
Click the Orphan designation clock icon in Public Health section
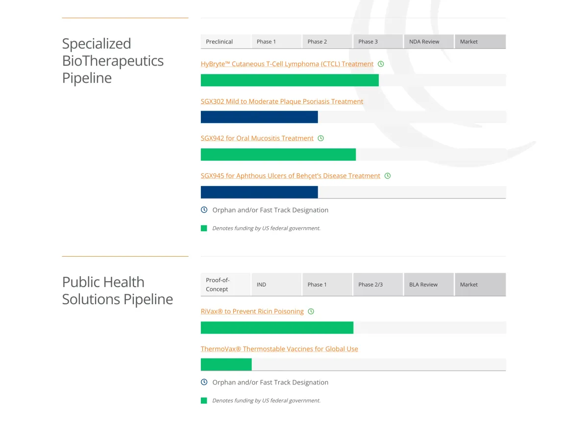pyautogui.click(x=204, y=382)
